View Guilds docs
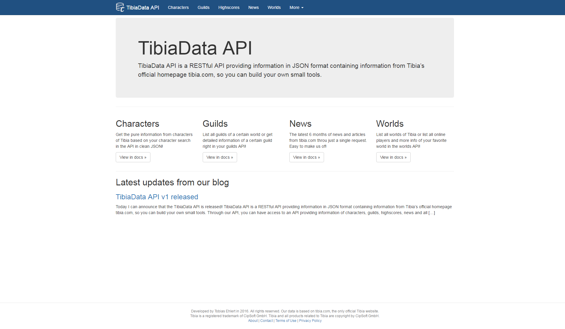Viewport: 565px width, 329px height. coord(220,157)
